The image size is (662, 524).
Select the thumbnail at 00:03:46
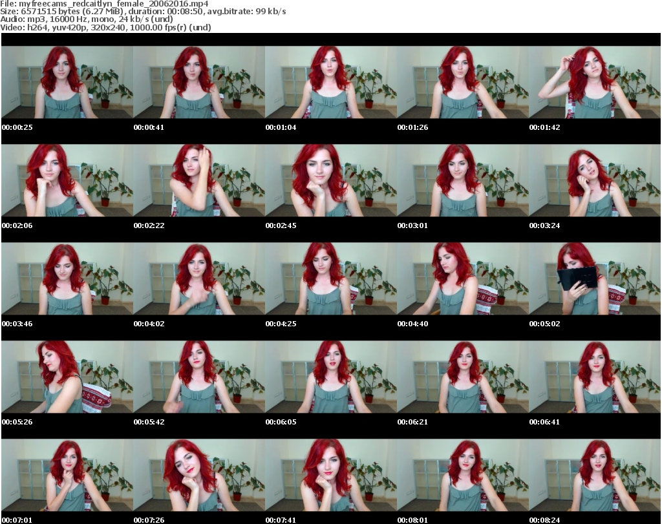click(x=67, y=278)
